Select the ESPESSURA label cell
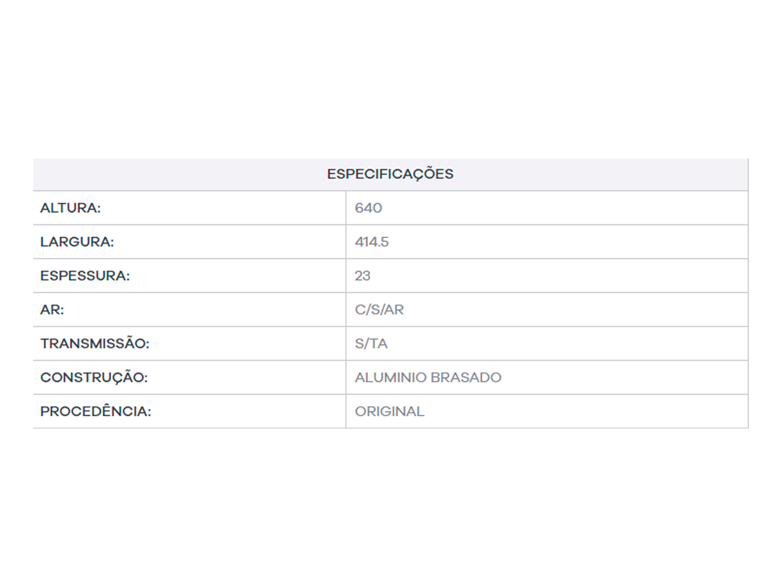Viewport: 783px width, 587px height. (85, 276)
